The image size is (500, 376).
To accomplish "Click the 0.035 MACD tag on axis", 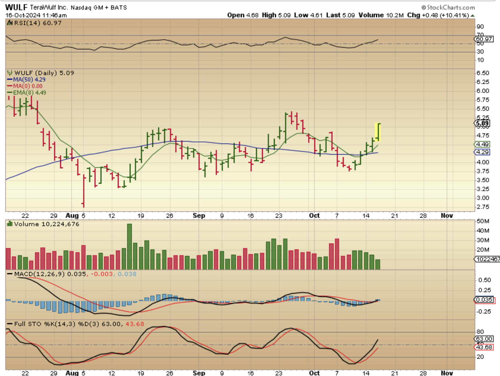I will [484, 300].
